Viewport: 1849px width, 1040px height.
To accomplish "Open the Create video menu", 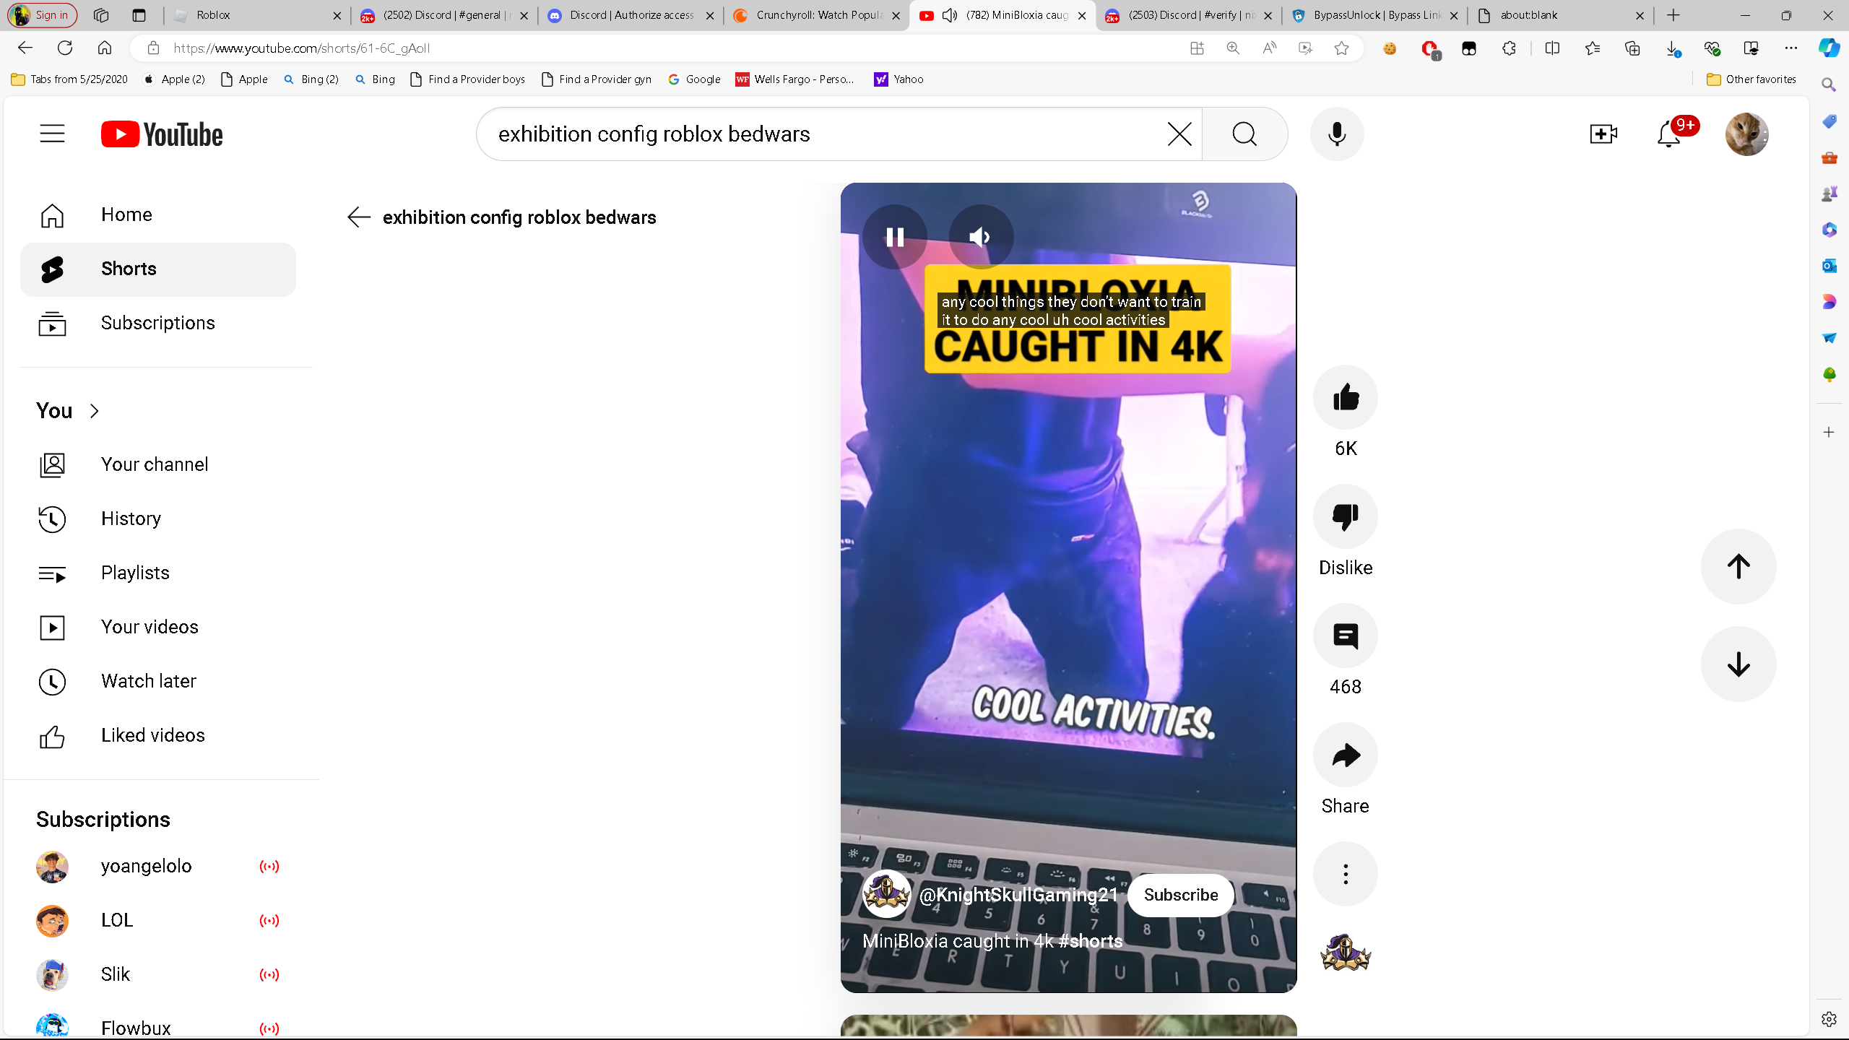I will point(1603,134).
